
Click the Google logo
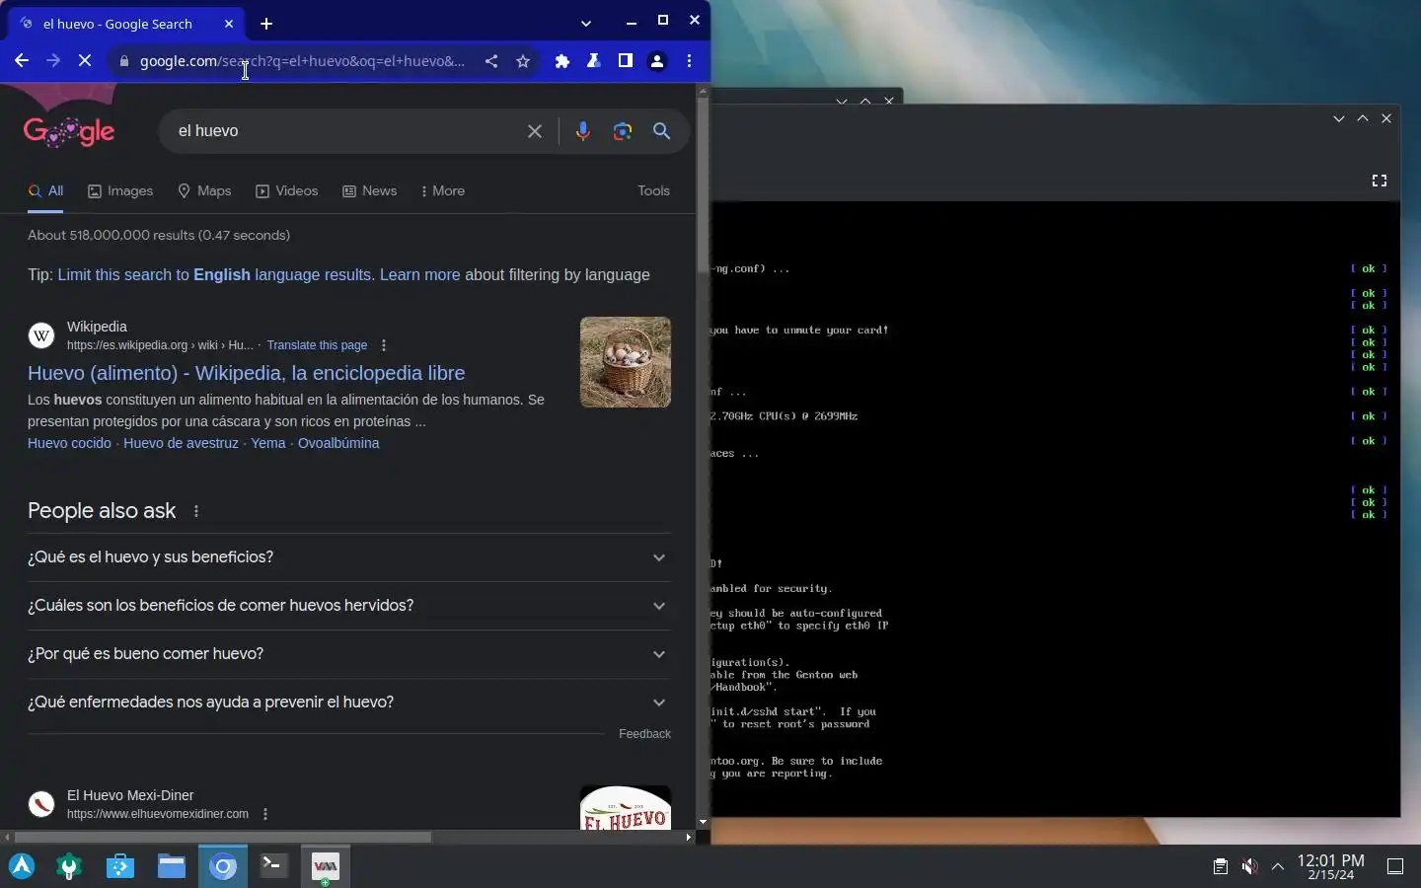tap(69, 131)
